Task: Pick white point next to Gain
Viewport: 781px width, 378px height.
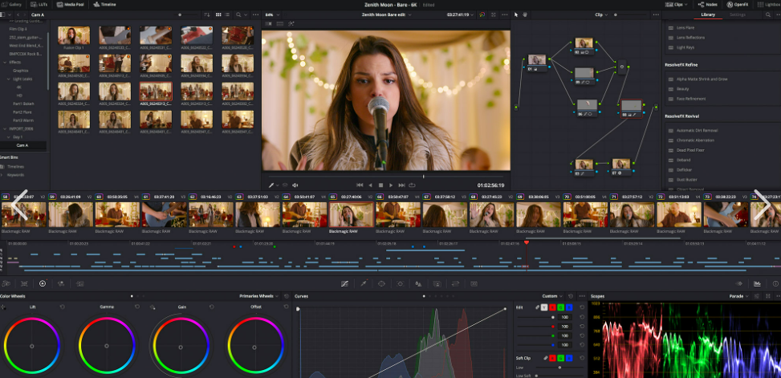Action: point(152,307)
